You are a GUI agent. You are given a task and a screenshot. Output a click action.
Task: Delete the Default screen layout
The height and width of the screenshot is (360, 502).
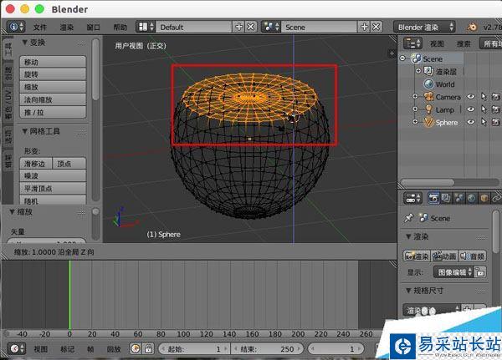[251, 27]
